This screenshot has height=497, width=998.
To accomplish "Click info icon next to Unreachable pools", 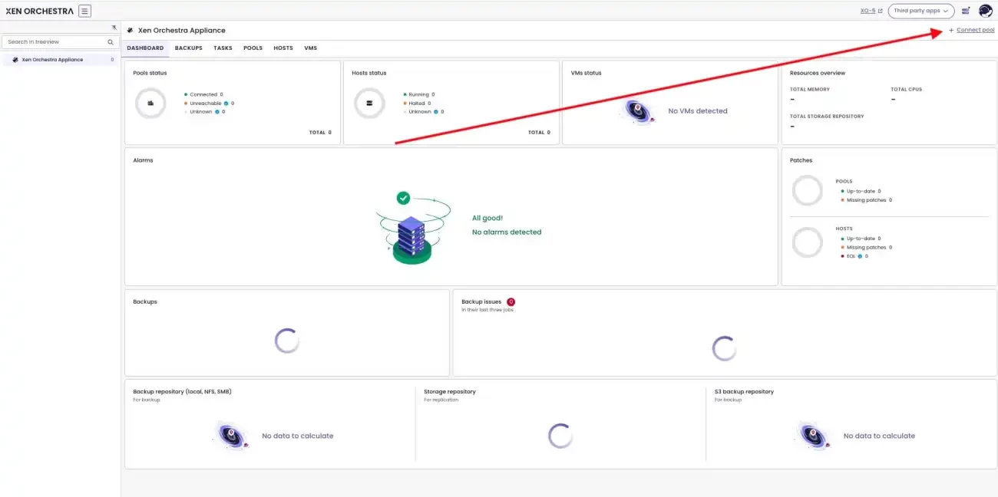I will click(x=226, y=103).
